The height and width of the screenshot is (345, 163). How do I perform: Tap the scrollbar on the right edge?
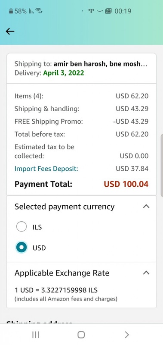click(162, 165)
